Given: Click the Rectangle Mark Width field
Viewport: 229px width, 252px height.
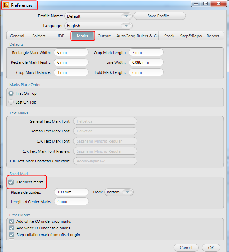Looking at the screenshot, I should click(71, 52).
